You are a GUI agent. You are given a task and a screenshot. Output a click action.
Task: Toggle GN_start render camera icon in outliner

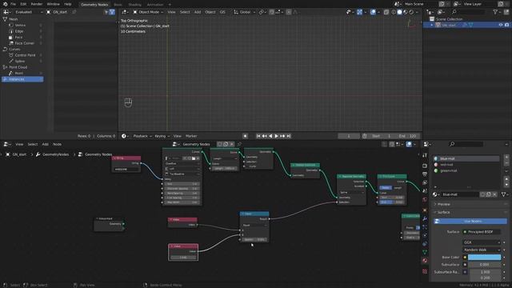pyautogui.click(x=506, y=25)
